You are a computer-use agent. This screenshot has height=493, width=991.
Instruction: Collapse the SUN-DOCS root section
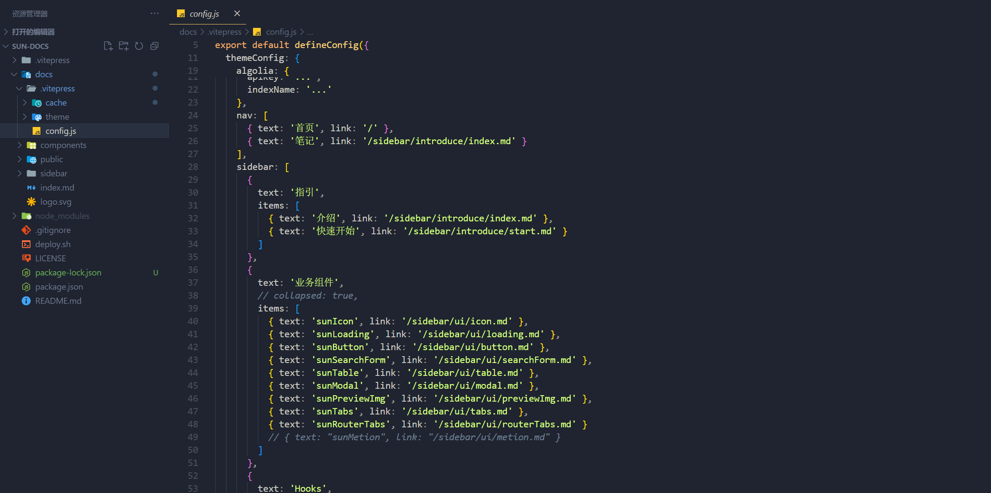click(x=6, y=46)
